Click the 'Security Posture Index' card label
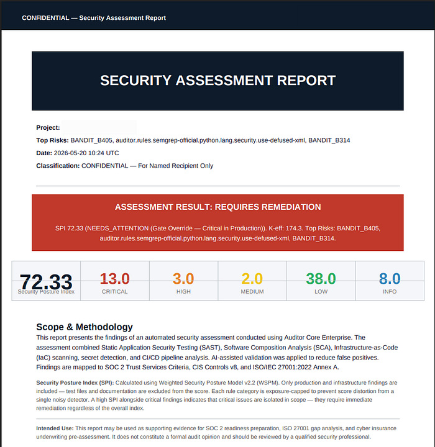Image resolution: width=435 pixels, height=447 pixels. (x=46, y=292)
